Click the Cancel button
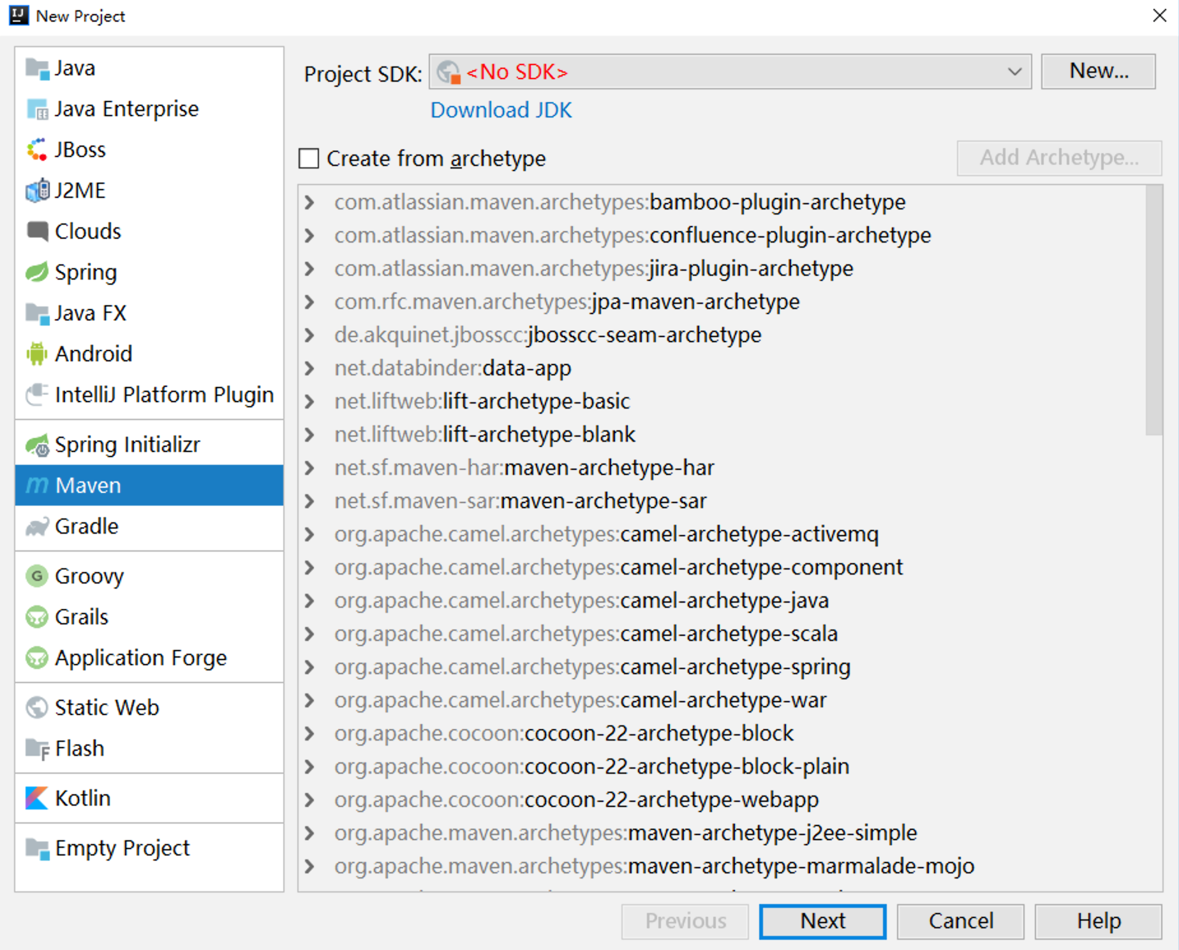This screenshot has height=950, width=1179. pyautogui.click(x=960, y=921)
